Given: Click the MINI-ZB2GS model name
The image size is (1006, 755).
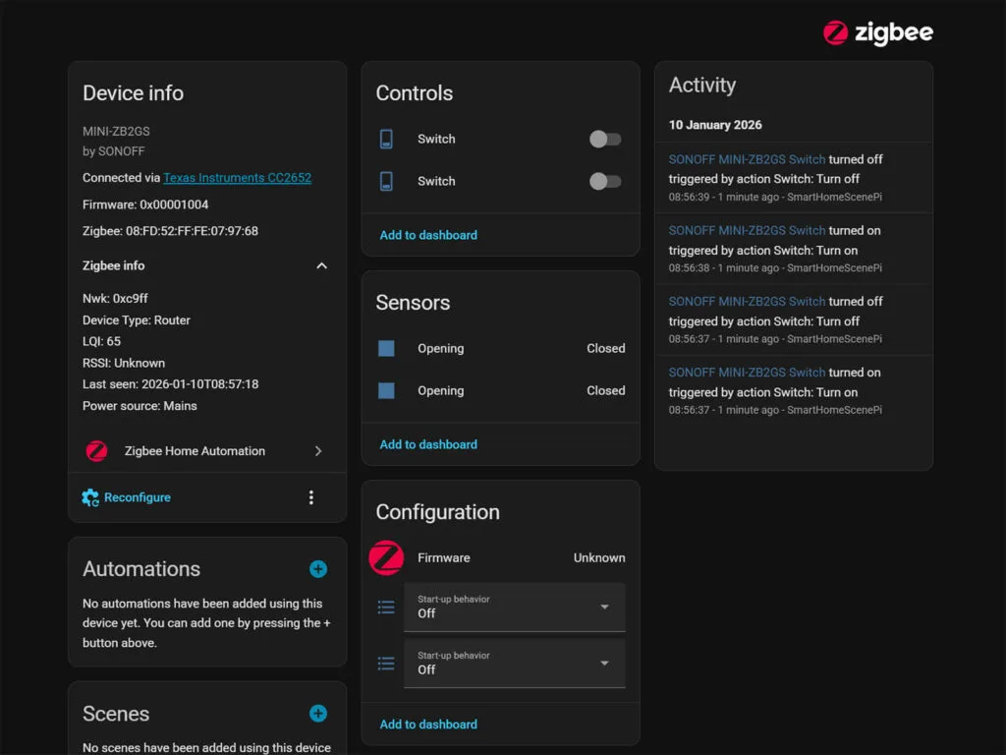Looking at the screenshot, I should (116, 132).
